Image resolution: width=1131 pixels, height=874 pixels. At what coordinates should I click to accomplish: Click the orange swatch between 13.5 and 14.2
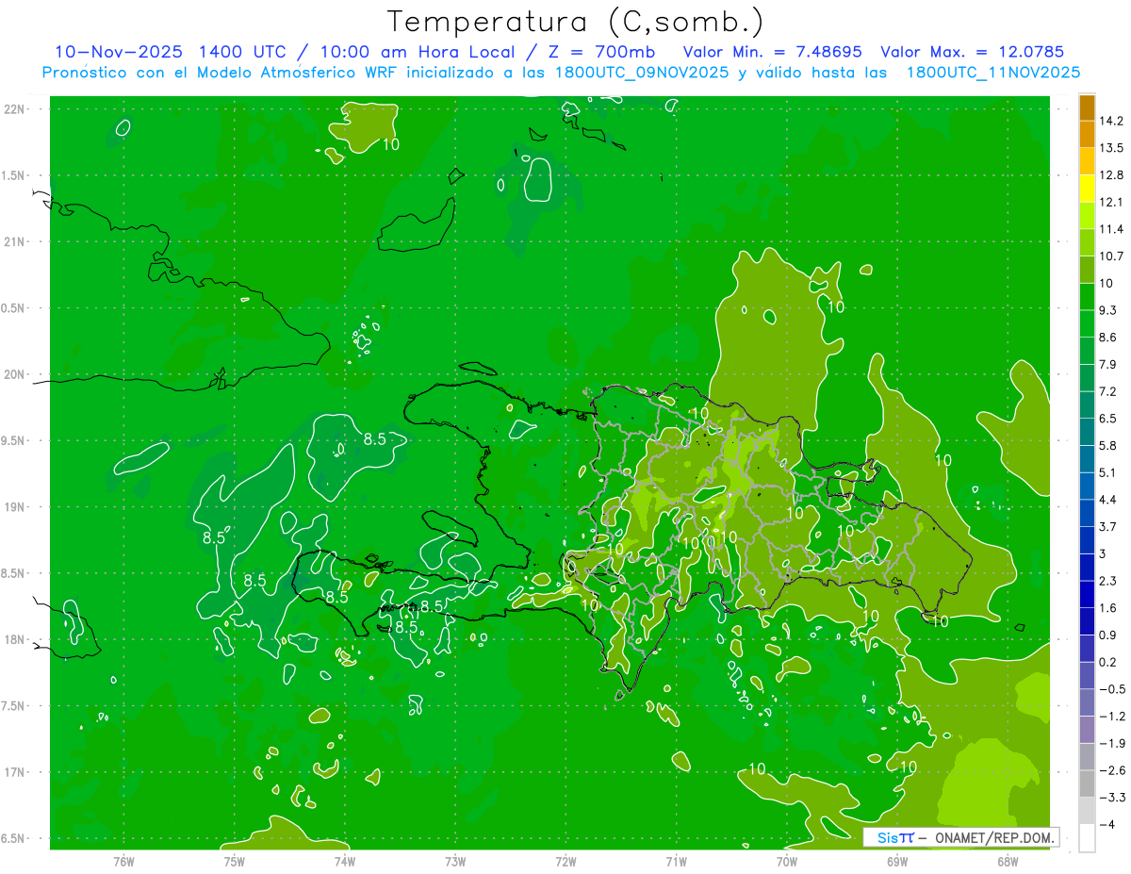pos(1087,135)
